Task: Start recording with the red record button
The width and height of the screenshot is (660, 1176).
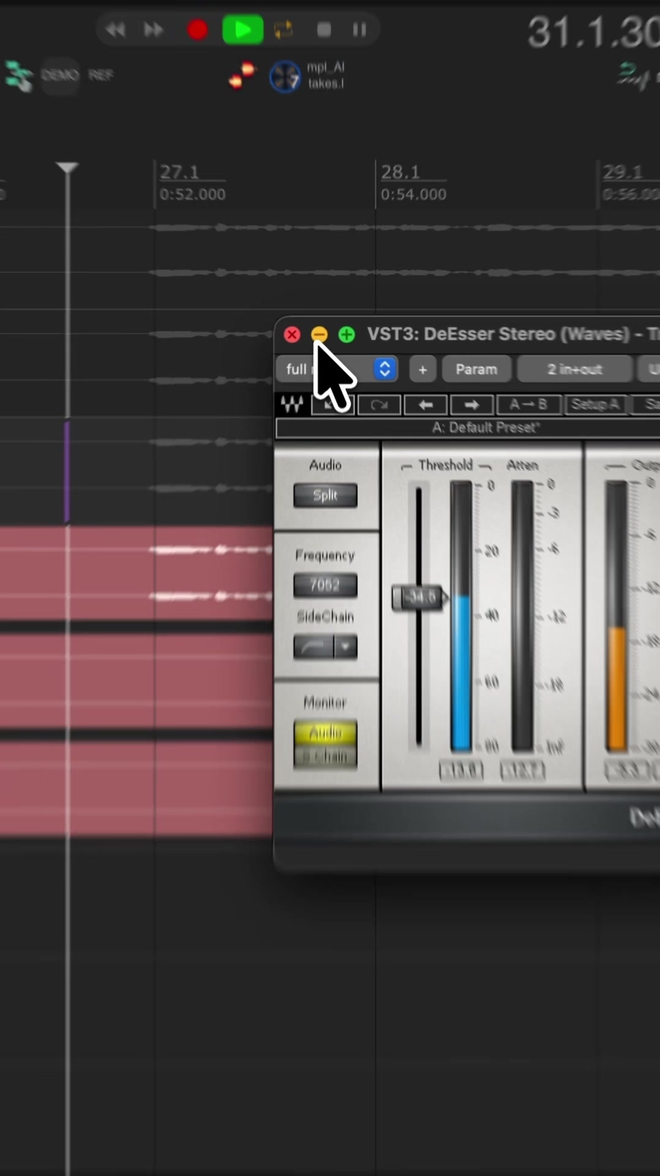Action: [197, 29]
